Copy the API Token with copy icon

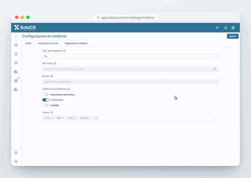tap(215, 69)
